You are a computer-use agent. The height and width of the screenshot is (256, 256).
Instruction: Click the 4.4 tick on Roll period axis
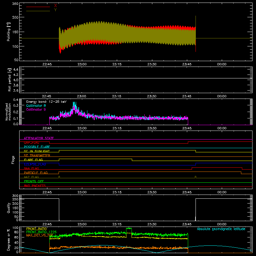(16, 69)
